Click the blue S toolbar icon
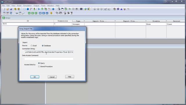This screenshot has height=105, width=186. point(44,13)
